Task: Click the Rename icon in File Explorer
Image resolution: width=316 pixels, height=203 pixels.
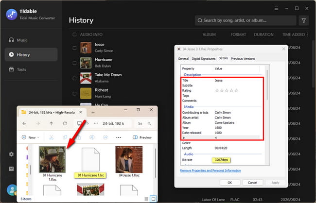Action: tap(92, 137)
